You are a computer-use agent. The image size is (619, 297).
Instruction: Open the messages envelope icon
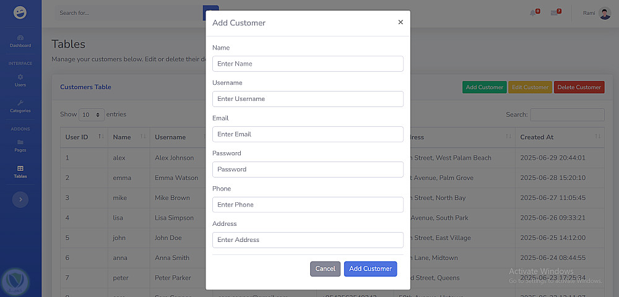(555, 13)
